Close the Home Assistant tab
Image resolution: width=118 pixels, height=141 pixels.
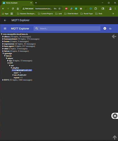(31, 3)
